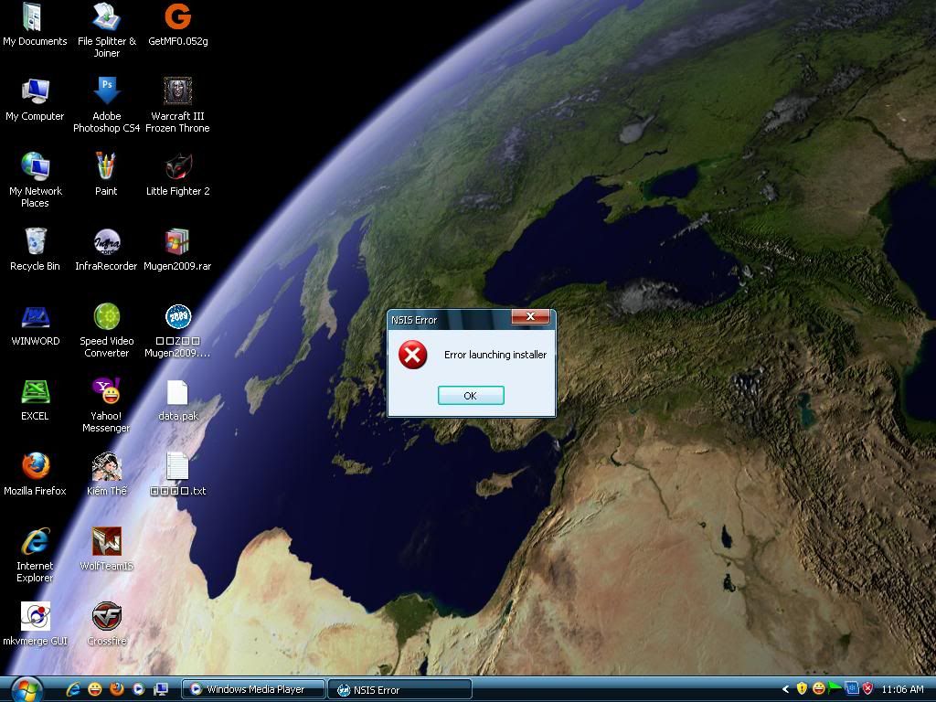The width and height of the screenshot is (936, 702).
Task: Select the Speed Video Converter icon
Action: pos(106,330)
